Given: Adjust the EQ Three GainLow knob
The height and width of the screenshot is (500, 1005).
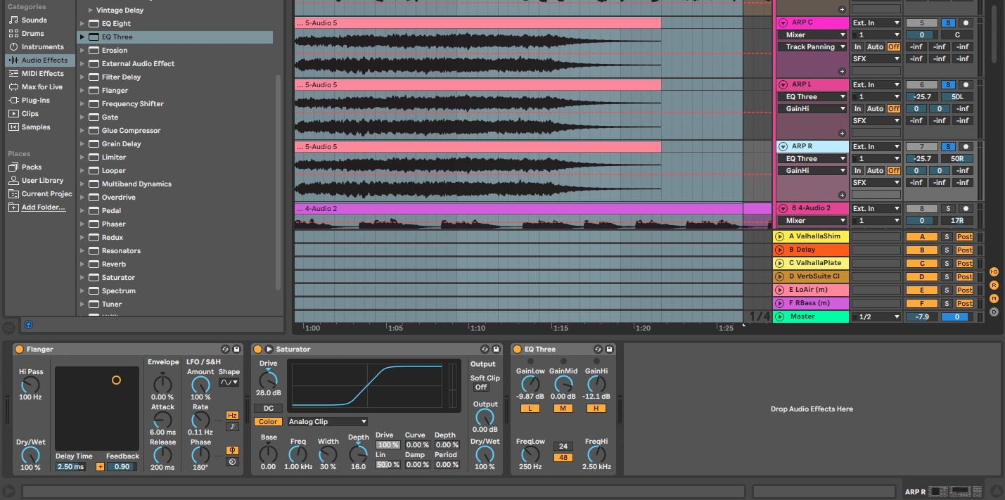Looking at the screenshot, I should click(530, 384).
